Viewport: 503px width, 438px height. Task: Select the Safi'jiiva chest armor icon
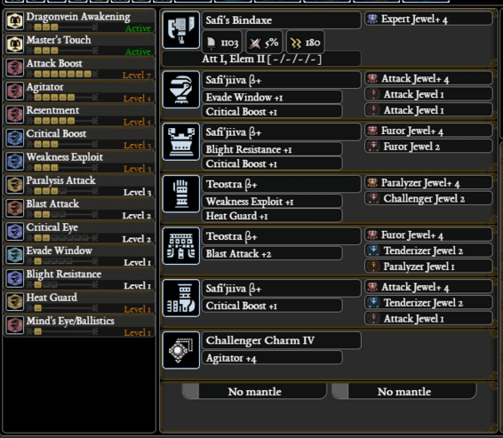181,141
